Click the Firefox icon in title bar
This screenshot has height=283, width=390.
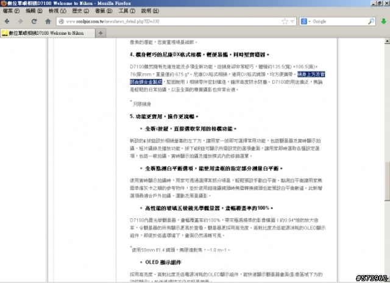[x=4, y=3]
